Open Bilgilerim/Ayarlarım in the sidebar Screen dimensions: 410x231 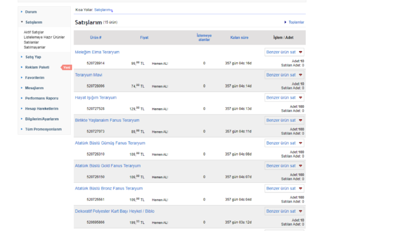pyautogui.click(x=42, y=119)
